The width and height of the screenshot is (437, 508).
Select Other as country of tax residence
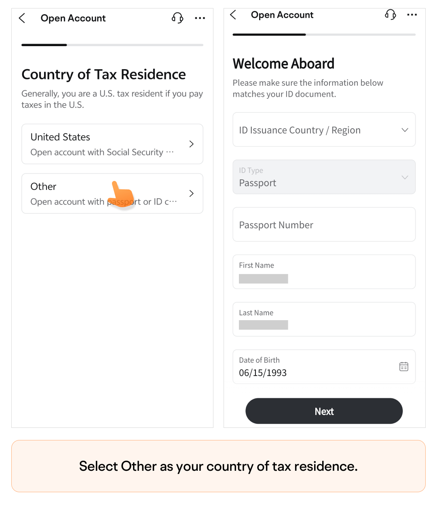pyautogui.click(x=112, y=193)
